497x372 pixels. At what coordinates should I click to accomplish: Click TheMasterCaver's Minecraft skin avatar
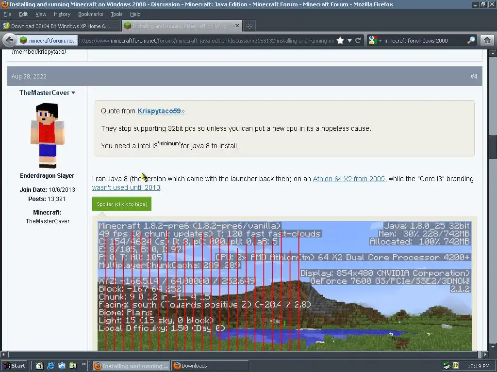[48, 136]
